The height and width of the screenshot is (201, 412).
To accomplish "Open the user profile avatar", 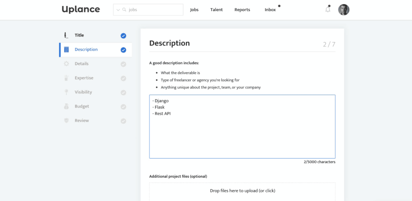I will point(344,10).
